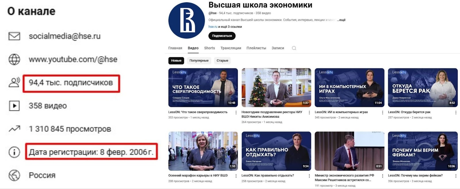The height and width of the screenshot is (189, 460).
Task: Click the video play icon beside 358 видео
Action: (14, 106)
